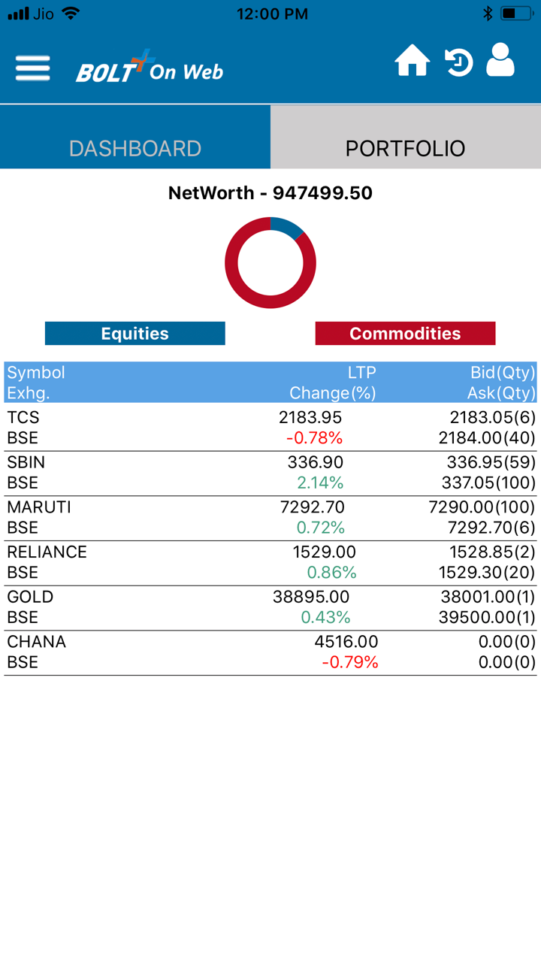Open the CHANA commodity row

270,652
